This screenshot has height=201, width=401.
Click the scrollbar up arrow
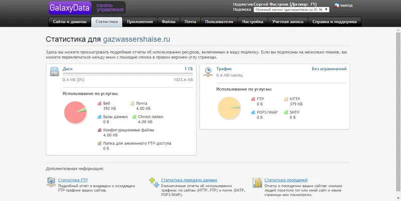(398, 30)
